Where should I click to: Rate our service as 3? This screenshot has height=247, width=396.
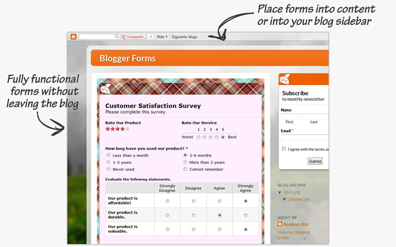click(211, 137)
